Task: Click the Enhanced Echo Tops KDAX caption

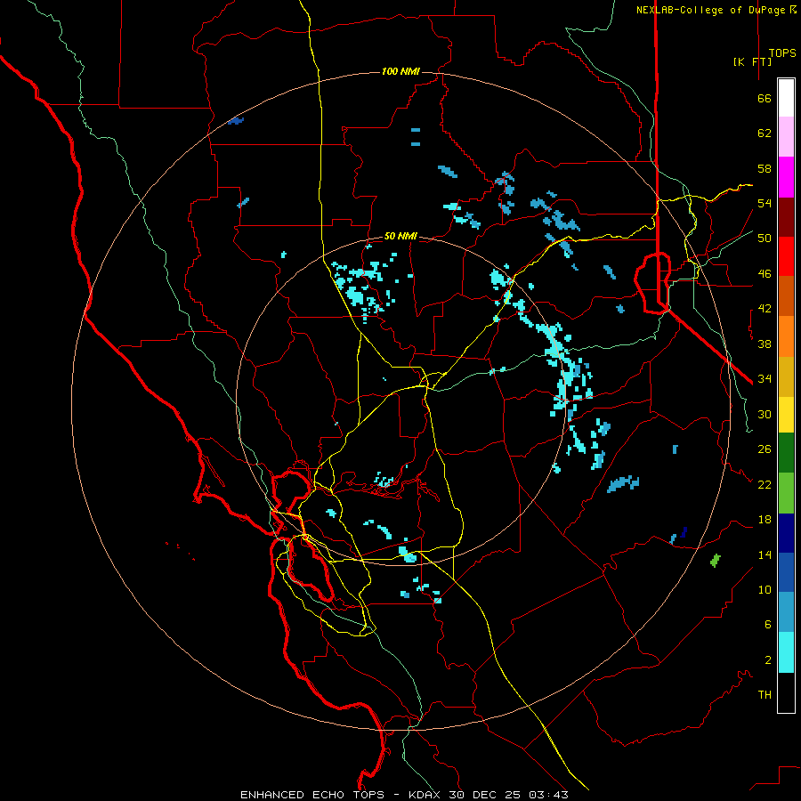Action: pyautogui.click(x=404, y=795)
